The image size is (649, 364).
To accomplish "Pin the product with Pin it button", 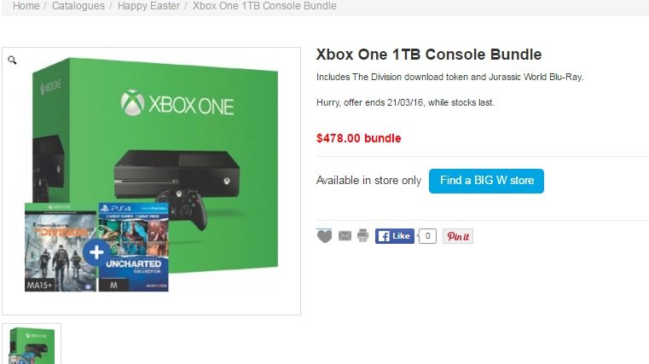I will coord(458,236).
